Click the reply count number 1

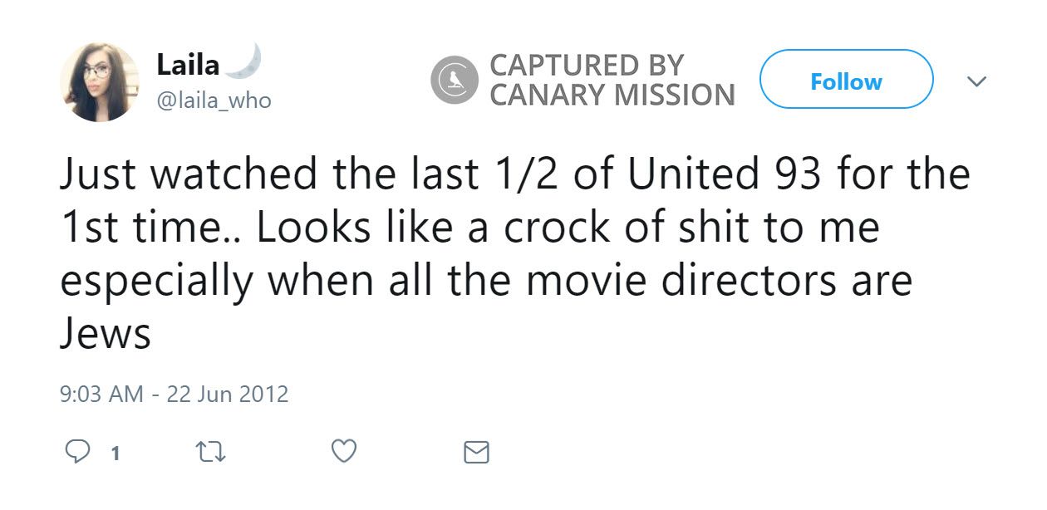click(115, 454)
